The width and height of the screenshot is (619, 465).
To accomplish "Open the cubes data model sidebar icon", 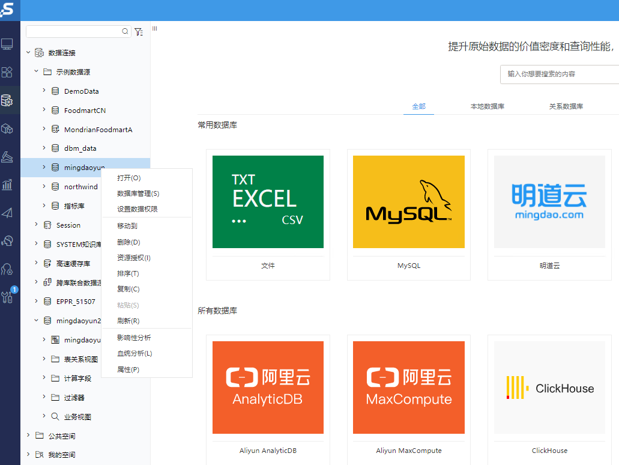I will pos(7,129).
